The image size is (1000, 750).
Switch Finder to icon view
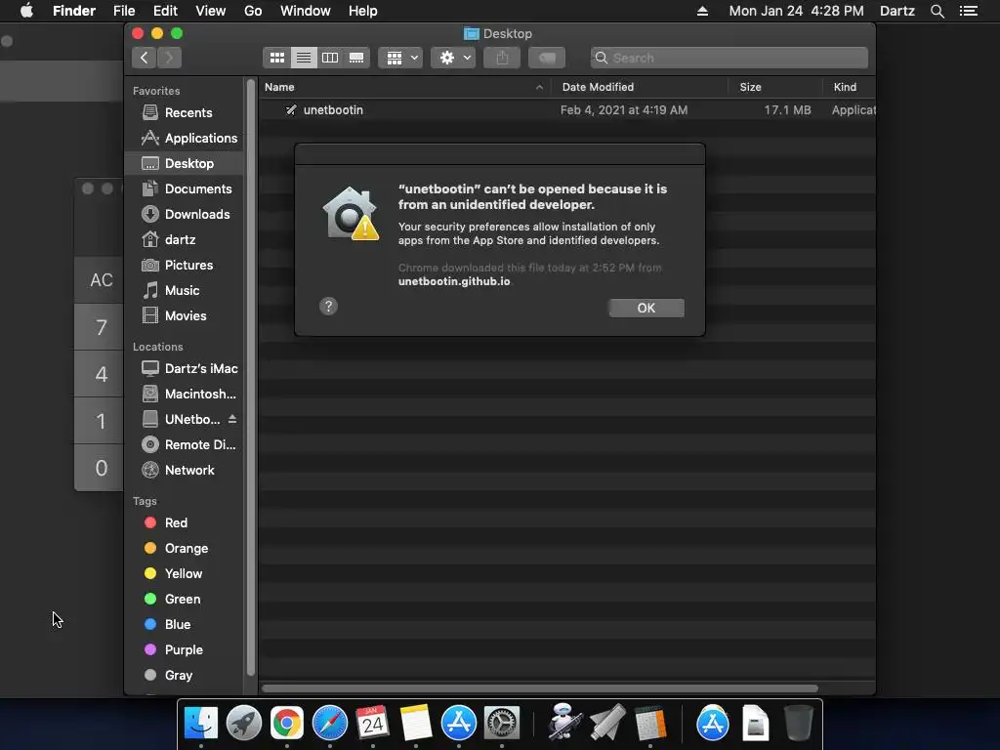click(x=276, y=58)
